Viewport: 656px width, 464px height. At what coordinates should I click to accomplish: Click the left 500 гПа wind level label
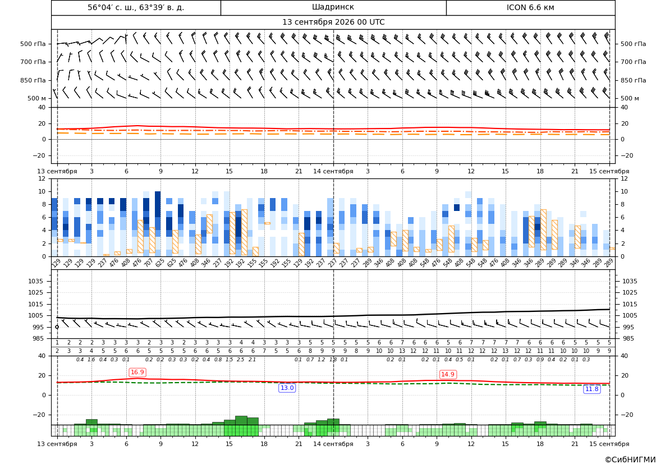[x=33, y=44]
